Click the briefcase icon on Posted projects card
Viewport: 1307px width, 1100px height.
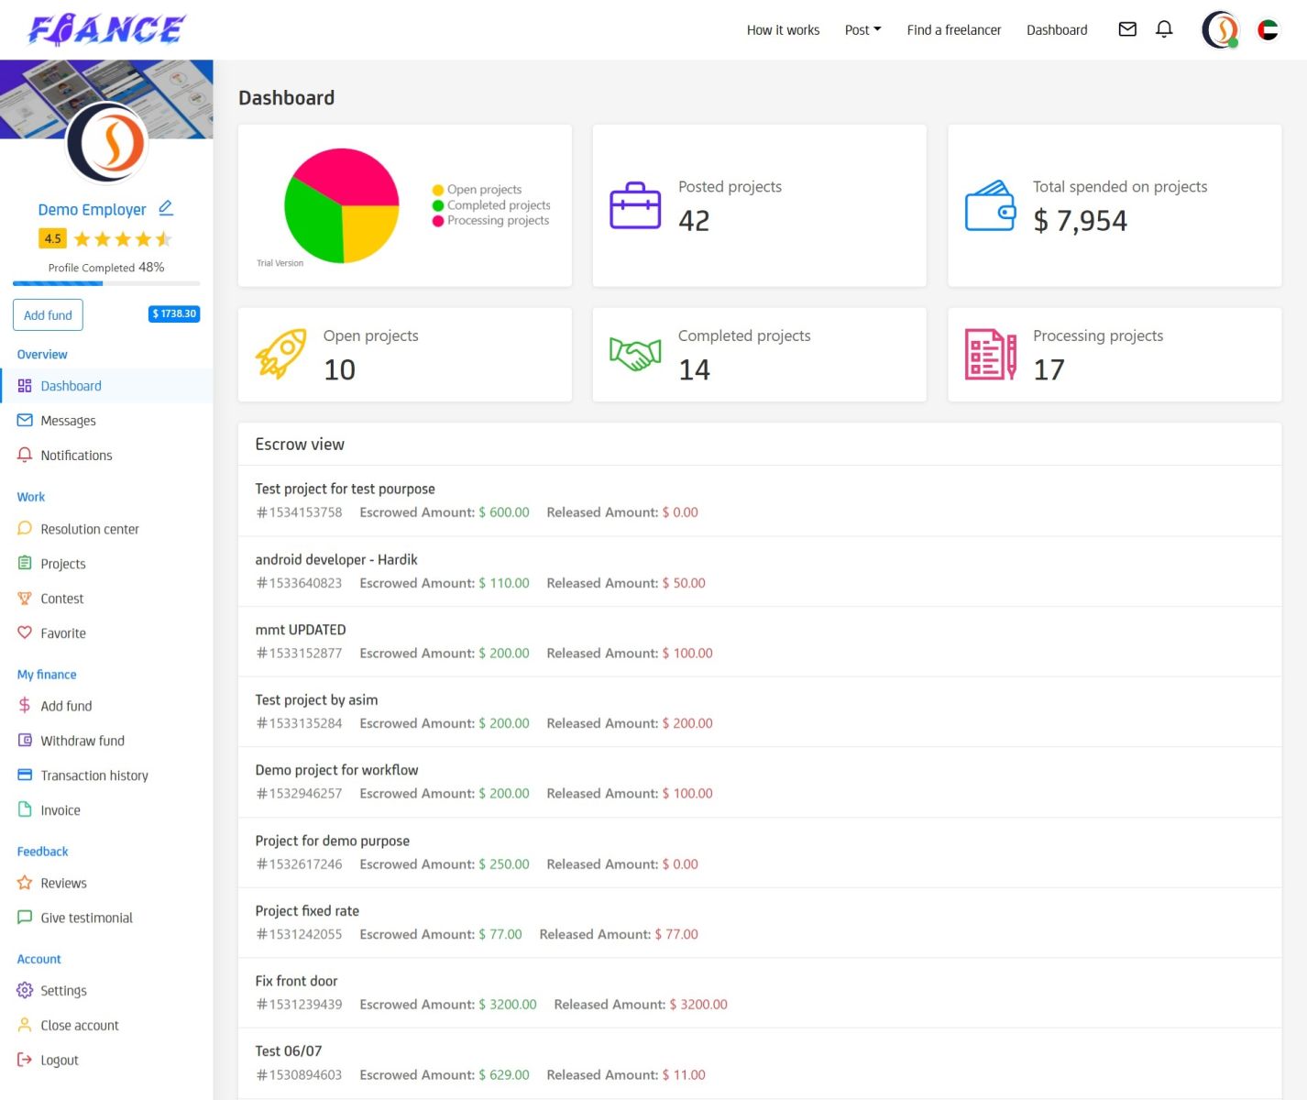coord(635,205)
